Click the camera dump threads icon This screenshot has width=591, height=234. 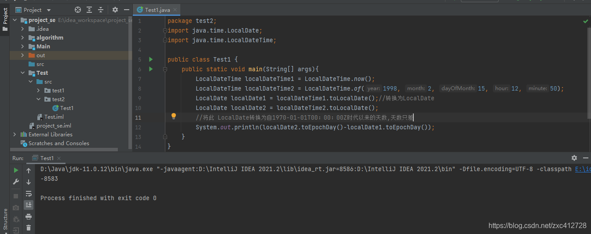coord(16,208)
